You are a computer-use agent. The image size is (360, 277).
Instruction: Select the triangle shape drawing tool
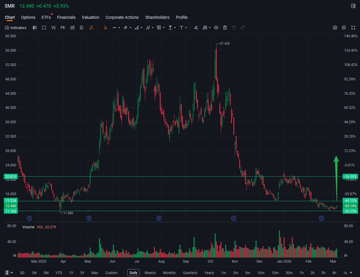pos(137,28)
